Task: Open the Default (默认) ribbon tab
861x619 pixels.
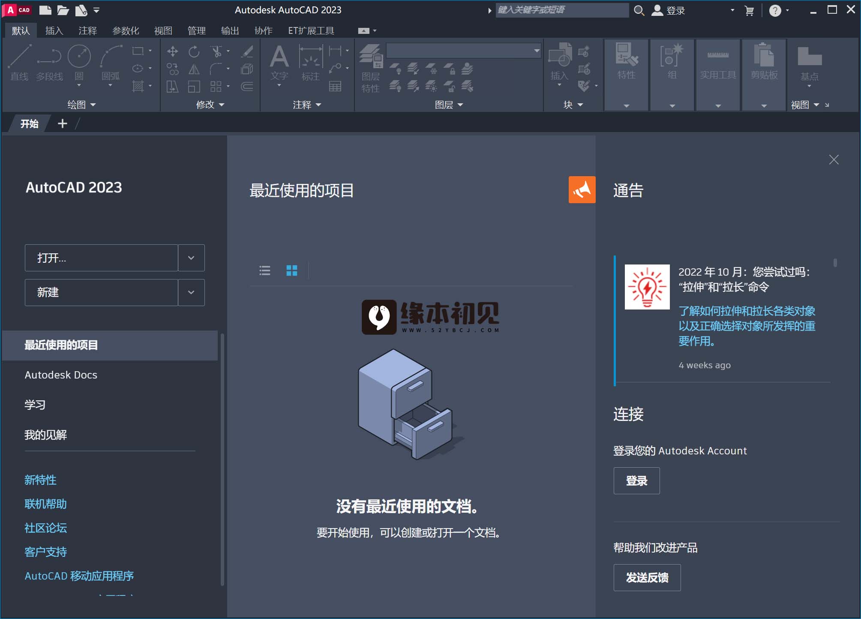Action: pos(21,30)
